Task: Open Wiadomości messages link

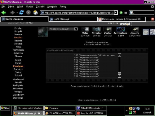Action: click(18, 79)
